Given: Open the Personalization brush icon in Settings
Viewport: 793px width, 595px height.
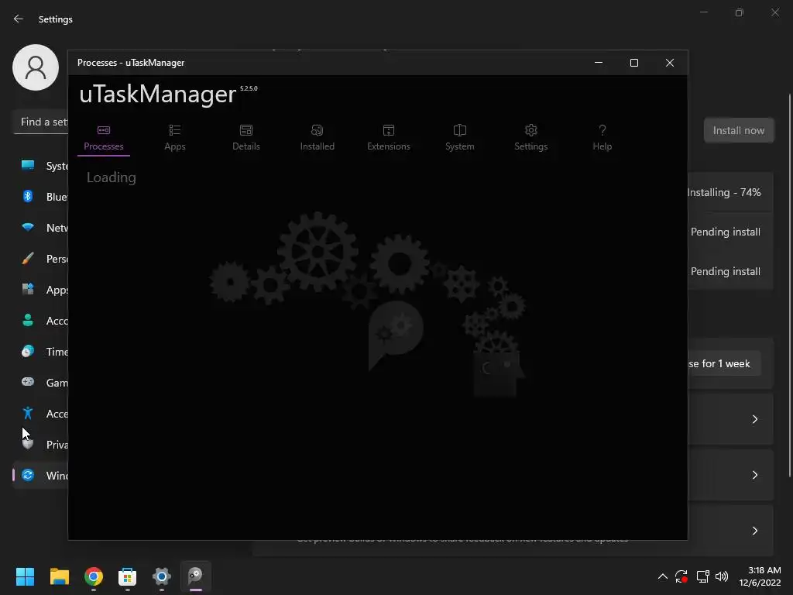Looking at the screenshot, I should point(28,259).
